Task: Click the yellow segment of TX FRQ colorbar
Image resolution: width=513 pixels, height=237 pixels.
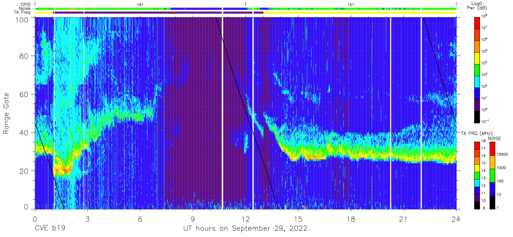Action: (477, 168)
